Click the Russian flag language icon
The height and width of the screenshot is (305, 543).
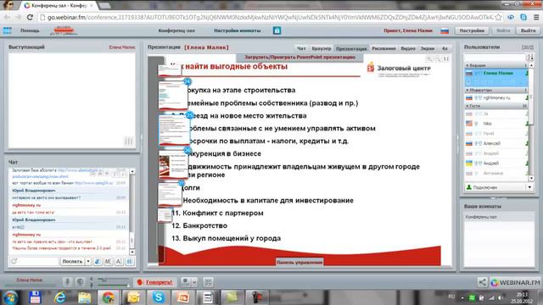point(445,30)
